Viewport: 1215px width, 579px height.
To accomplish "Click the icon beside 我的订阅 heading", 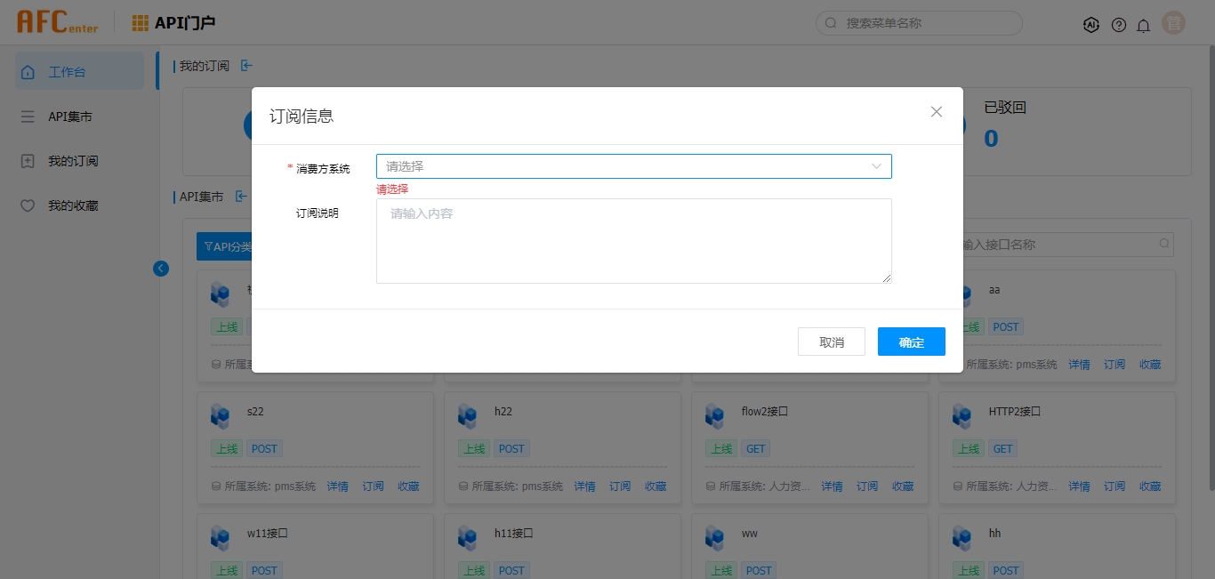I will tap(246, 66).
